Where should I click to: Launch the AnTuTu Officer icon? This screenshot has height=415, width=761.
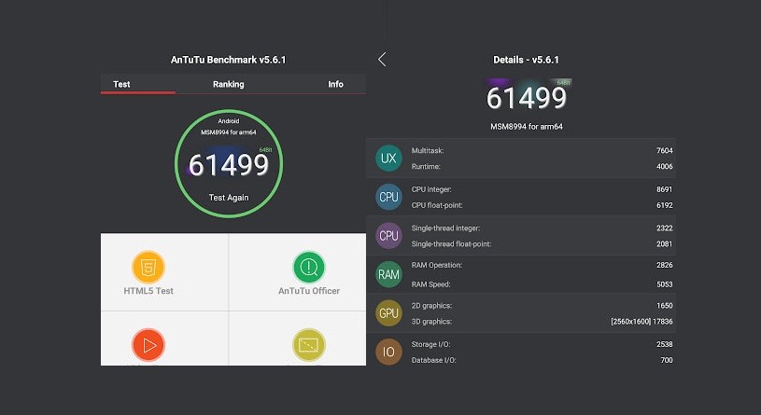[x=309, y=267]
